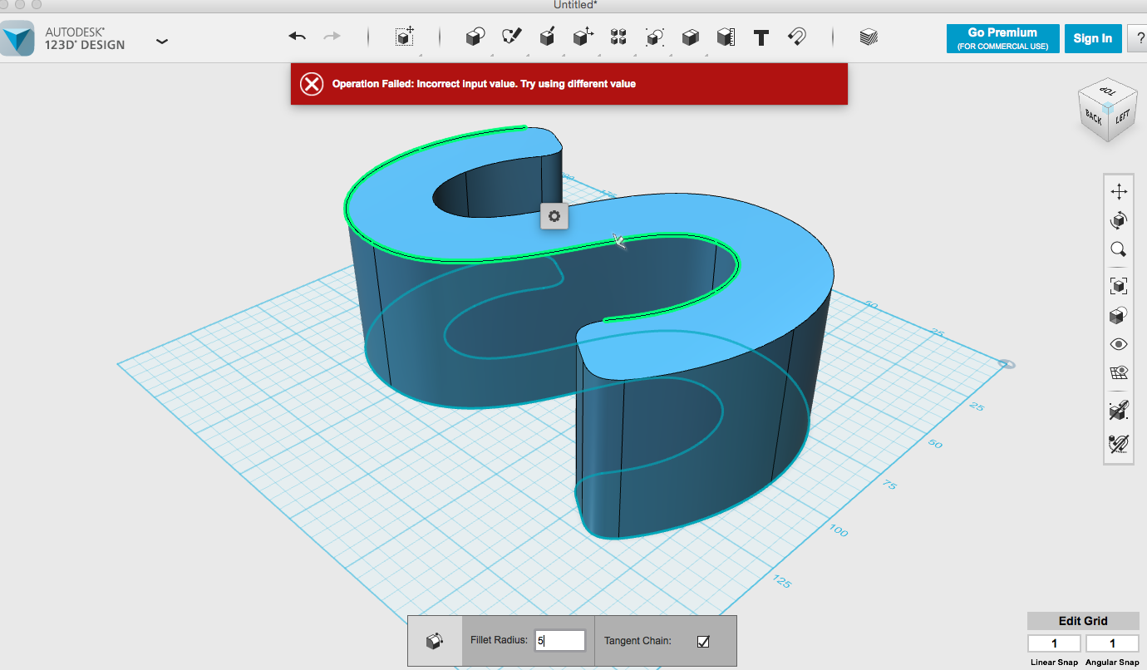The image size is (1147, 670).
Task: Expand the 123D Design application menu chevron
Action: [x=162, y=41]
